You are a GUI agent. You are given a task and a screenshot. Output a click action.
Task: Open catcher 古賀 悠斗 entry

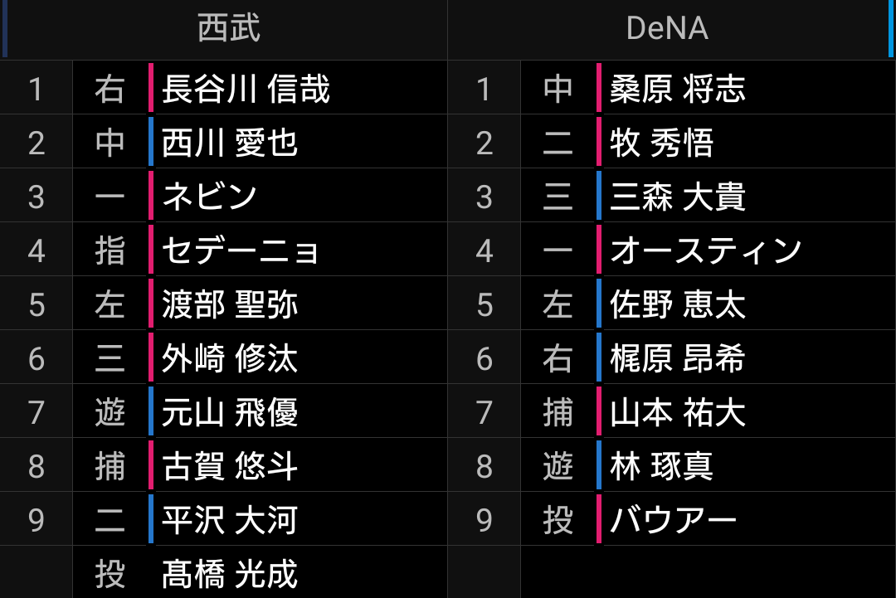point(230,466)
